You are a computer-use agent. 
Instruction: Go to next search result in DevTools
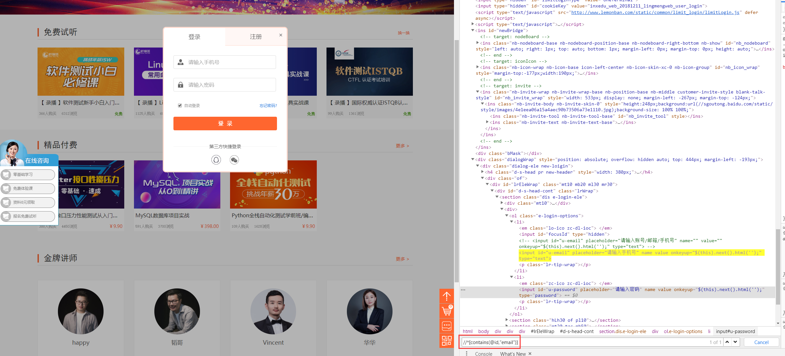coord(735,342)
